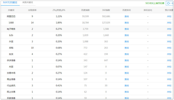Click 查询 link for 电子商务 row

tap(127, 29)
